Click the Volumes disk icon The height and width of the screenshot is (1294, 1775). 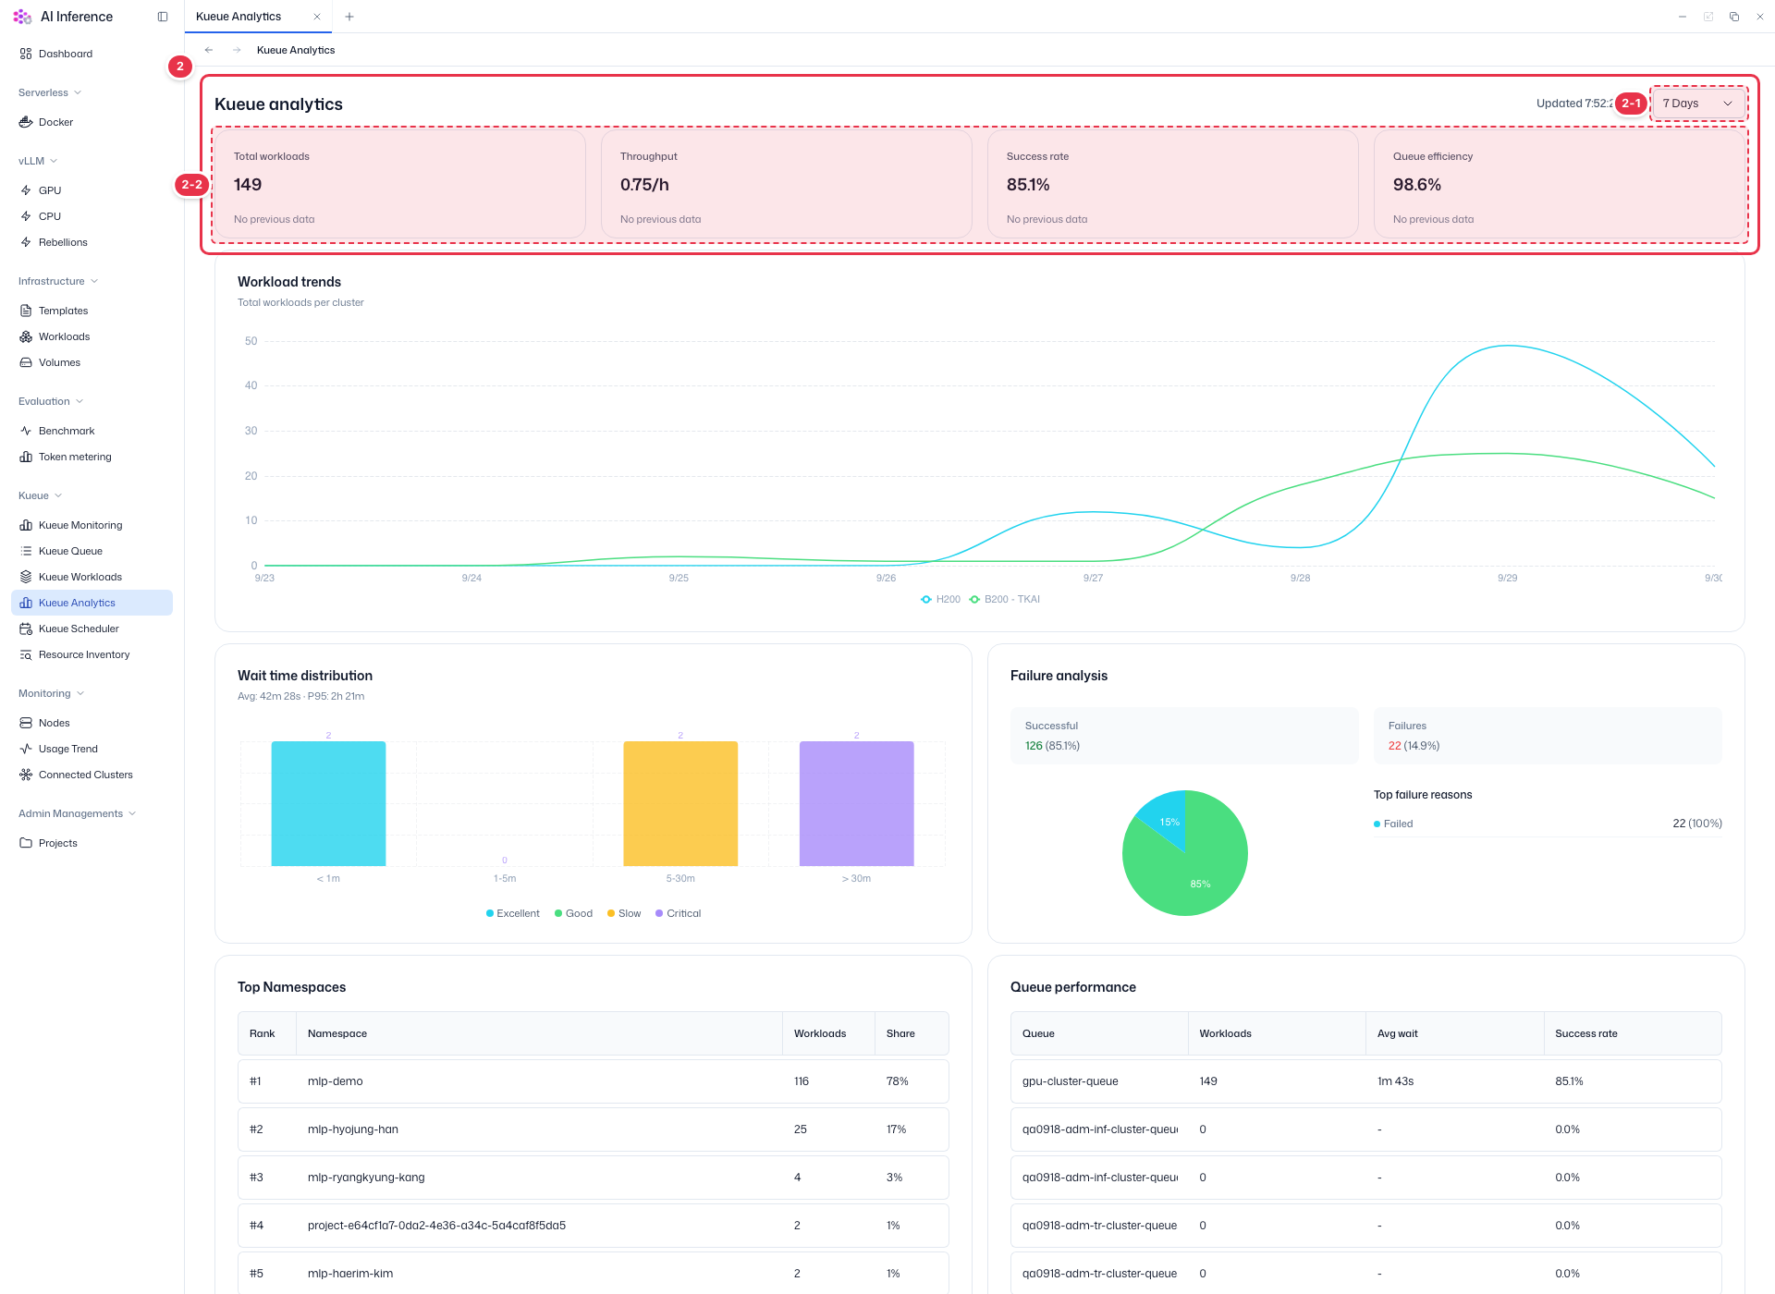click(26, 362)
